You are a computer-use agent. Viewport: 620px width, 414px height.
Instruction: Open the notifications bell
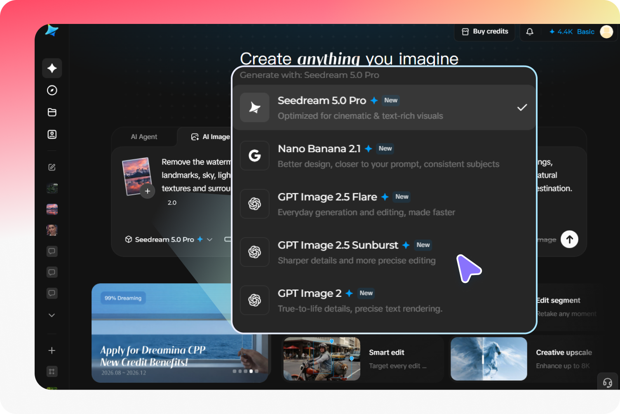tap(530, 32)
